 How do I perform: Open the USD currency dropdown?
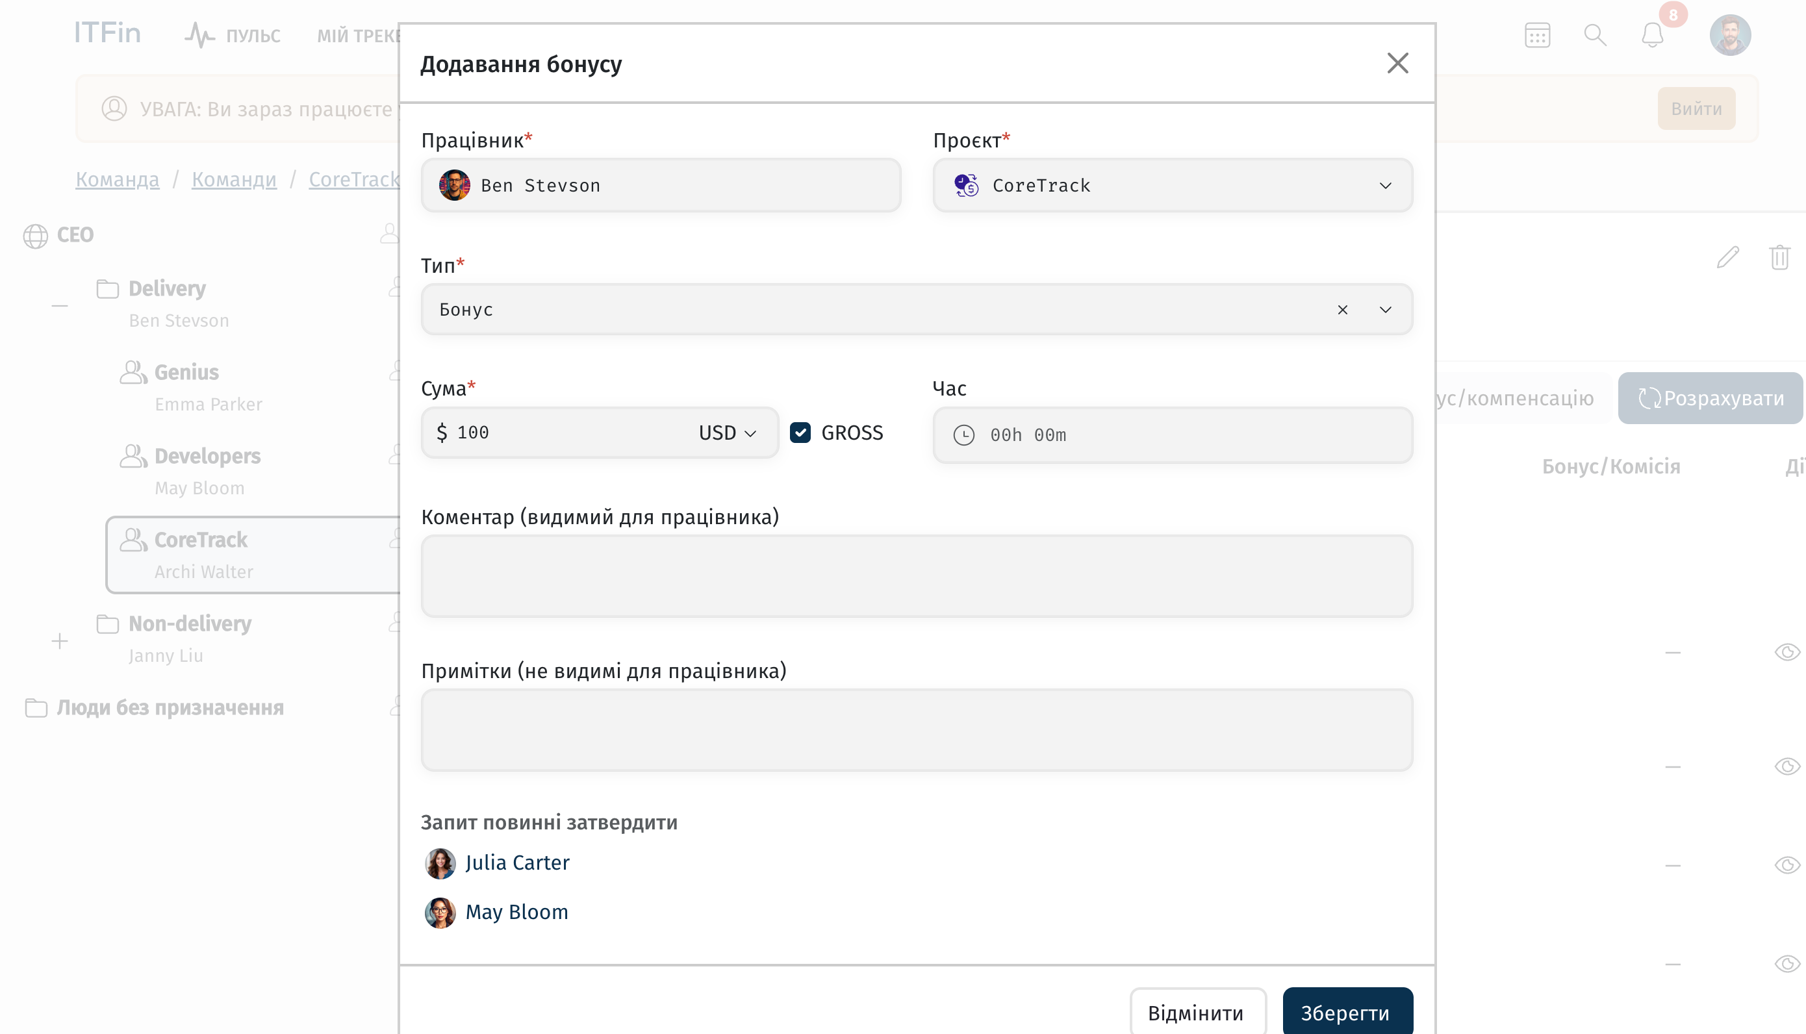click(x=727, y=433)
